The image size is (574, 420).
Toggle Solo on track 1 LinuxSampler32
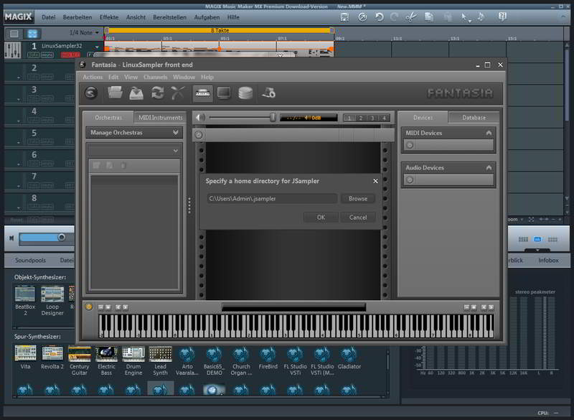click(33, 55)
